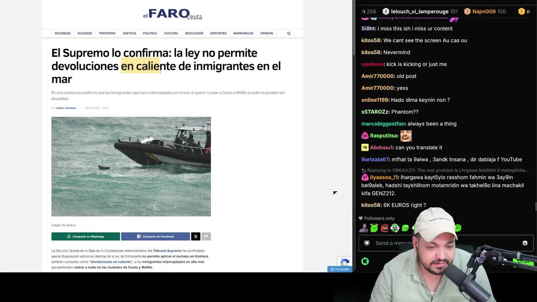Screen dimensions: 537x302
Task: Open the gray more-share arrow button
Action: coord(206,237)
